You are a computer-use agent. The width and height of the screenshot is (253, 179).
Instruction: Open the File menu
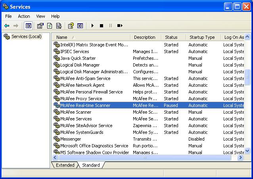tap(8, 16)
